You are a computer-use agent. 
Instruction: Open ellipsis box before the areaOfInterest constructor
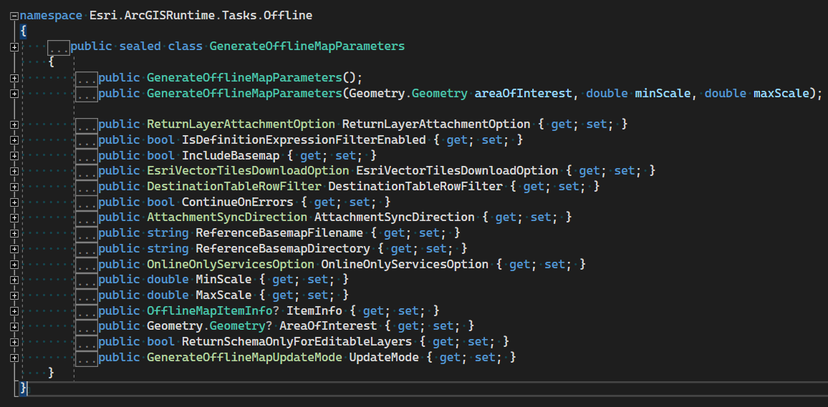click(x=87, y=94)
